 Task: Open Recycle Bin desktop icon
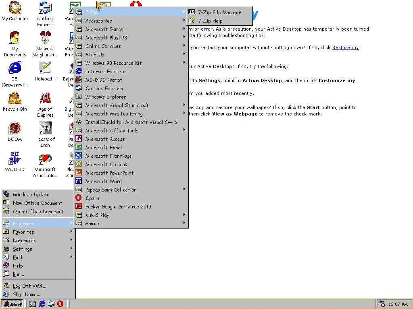pyautogui.click(x=15, y=101)
